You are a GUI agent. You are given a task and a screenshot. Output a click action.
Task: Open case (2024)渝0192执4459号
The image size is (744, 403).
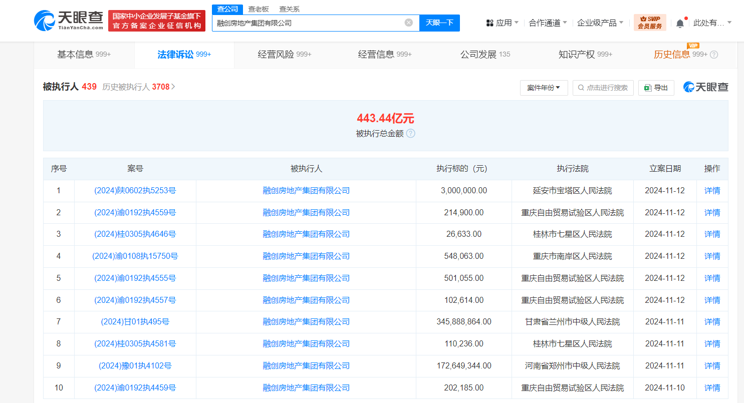(x=135, y=388)
